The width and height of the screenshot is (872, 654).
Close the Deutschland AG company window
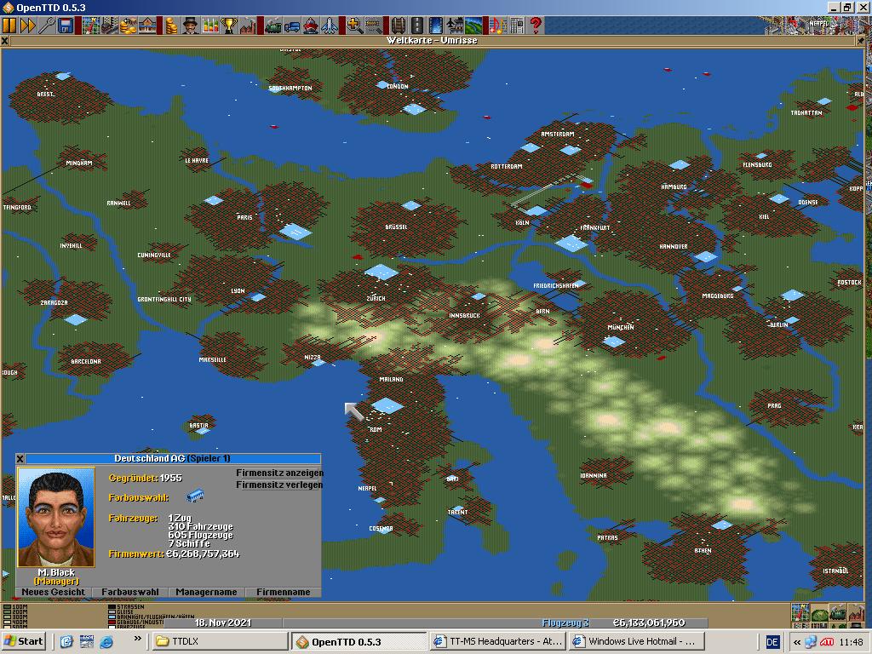20,459
